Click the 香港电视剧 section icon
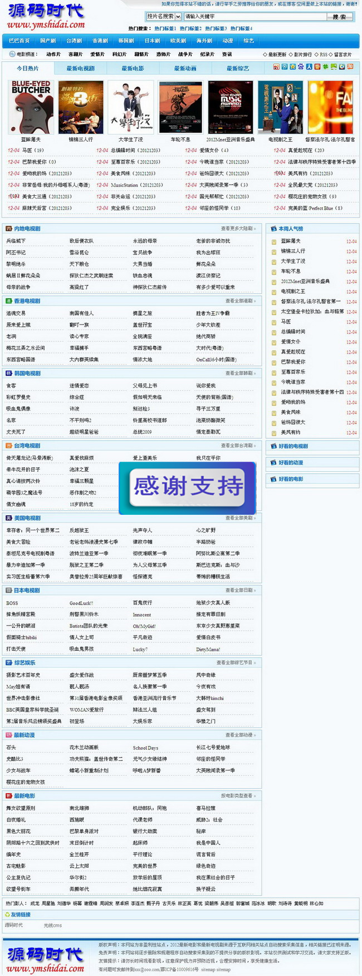This screenshot has height=976, width=362. [x=9, y=301]
